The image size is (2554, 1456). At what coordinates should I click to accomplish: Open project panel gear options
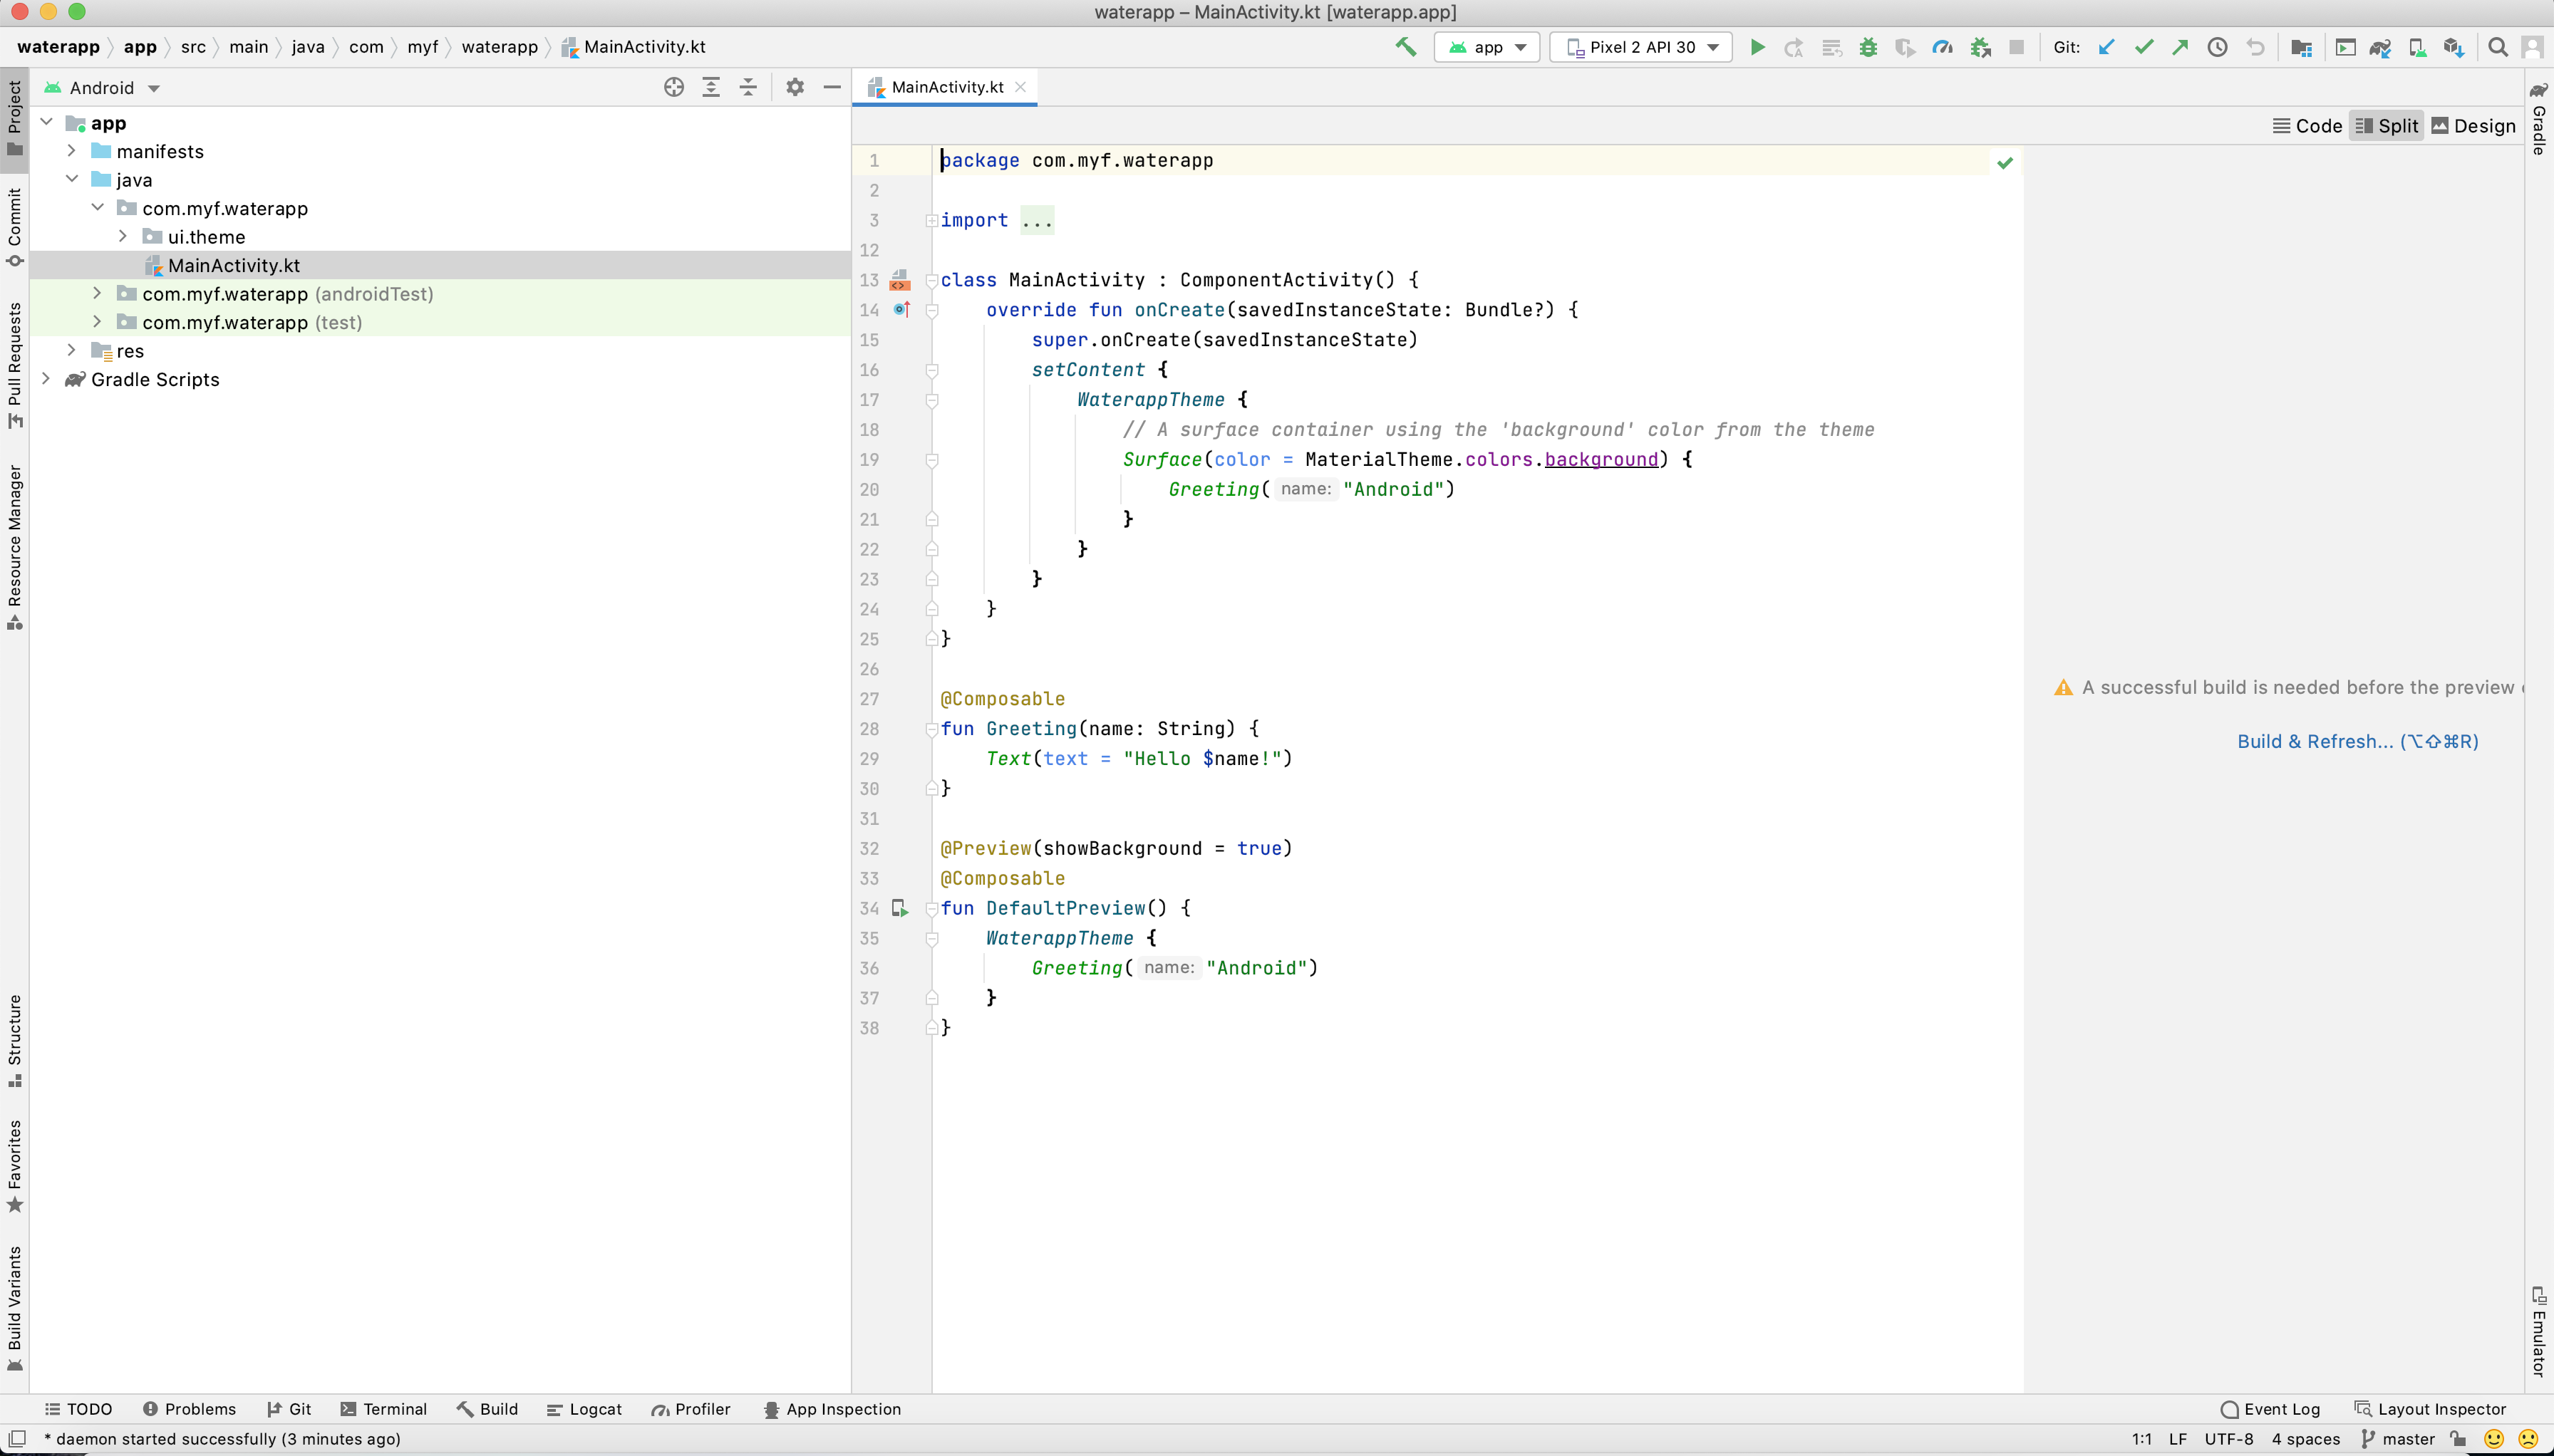coord(795,88)
